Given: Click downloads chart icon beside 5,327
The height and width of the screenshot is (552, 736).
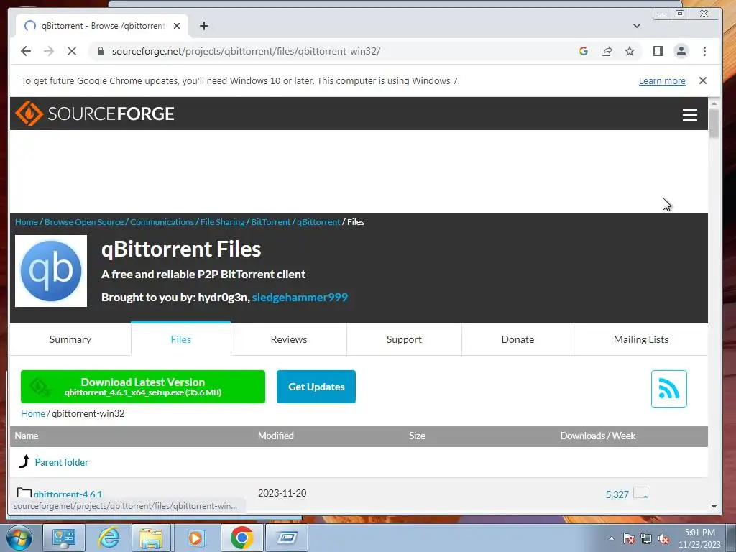Looking at the screenshot, I should pos(640,492).
